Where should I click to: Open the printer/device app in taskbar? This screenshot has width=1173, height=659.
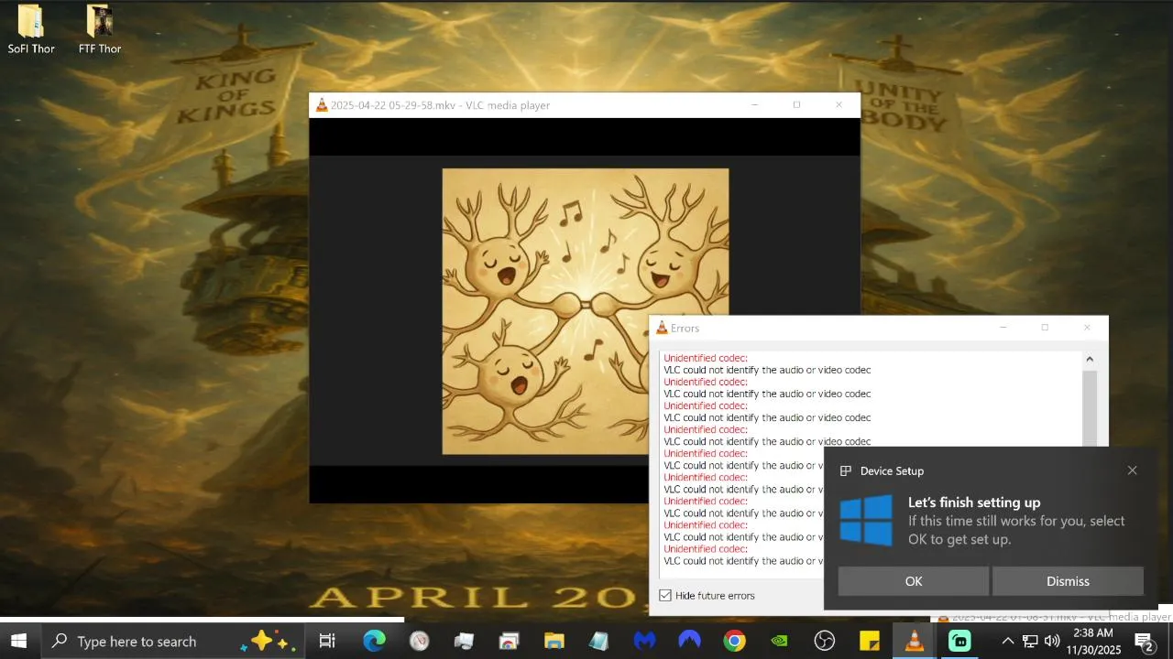coord(464,642)
